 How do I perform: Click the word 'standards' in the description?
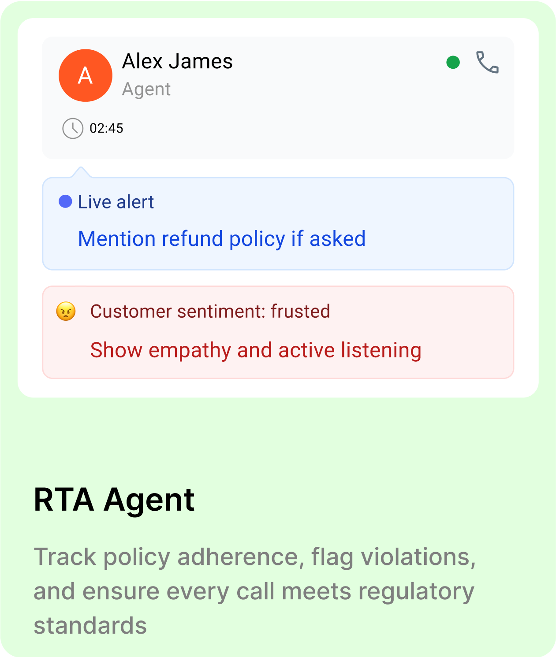[x=90, y=626]
